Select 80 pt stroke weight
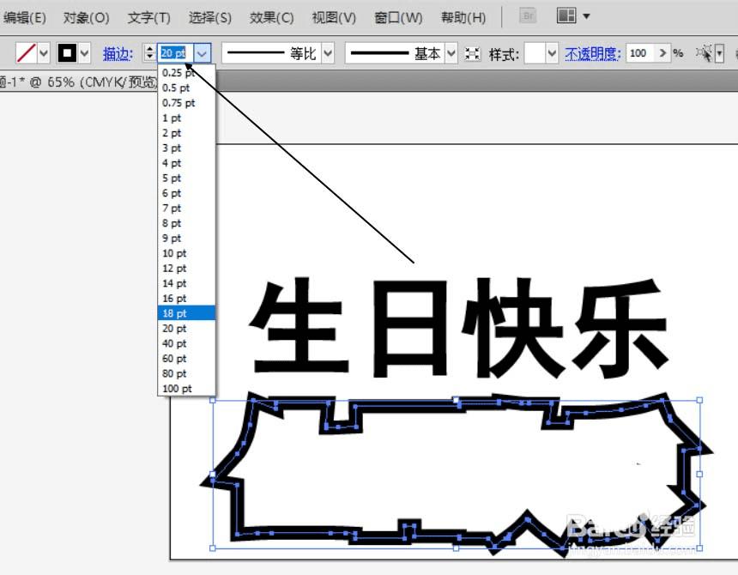This screenshot has height=575, width=738. coord(186,373)
